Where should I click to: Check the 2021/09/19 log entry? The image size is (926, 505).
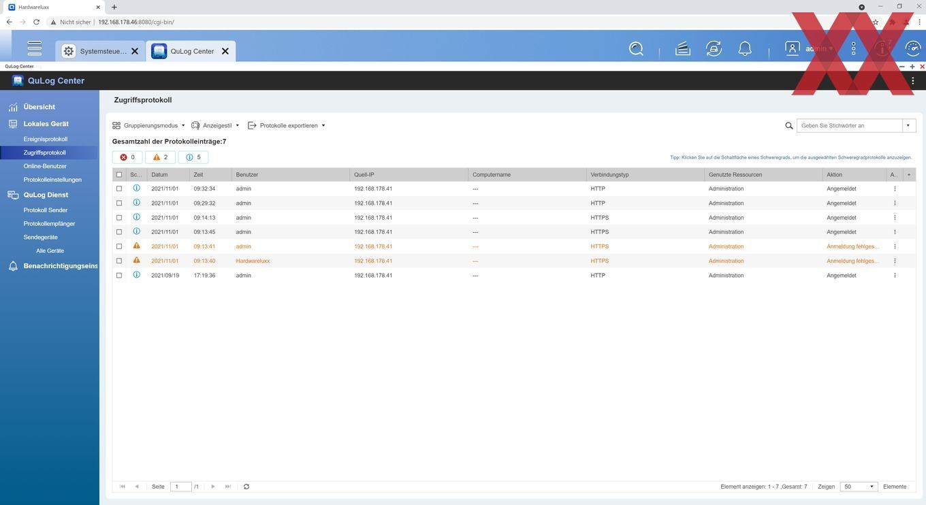coord(119,276)
